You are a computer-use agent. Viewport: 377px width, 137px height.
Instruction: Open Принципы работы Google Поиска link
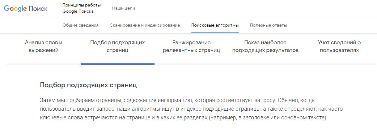point(82,8)
